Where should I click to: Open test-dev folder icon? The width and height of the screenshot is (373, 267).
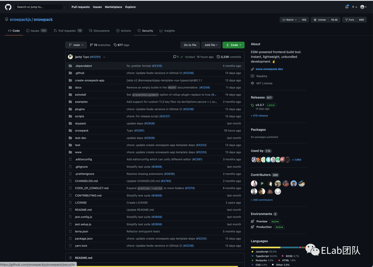coord(70,138)
